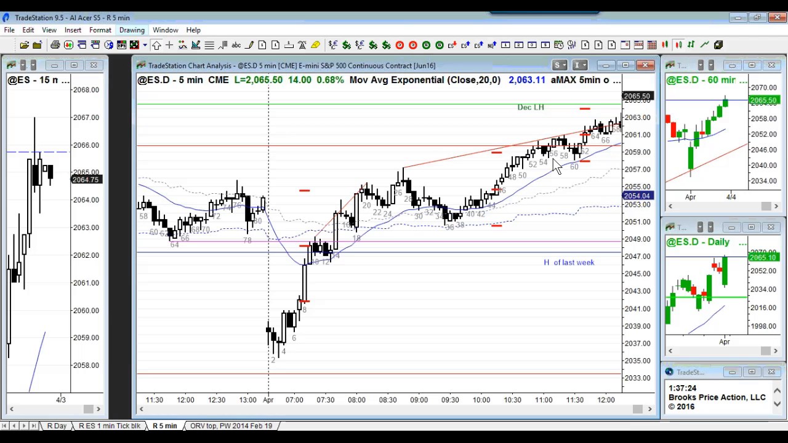Select the pointer arrow drawing tool
The width and height of the screenshot is (788, 443).
pyautogui.click(x=156, y=45)
